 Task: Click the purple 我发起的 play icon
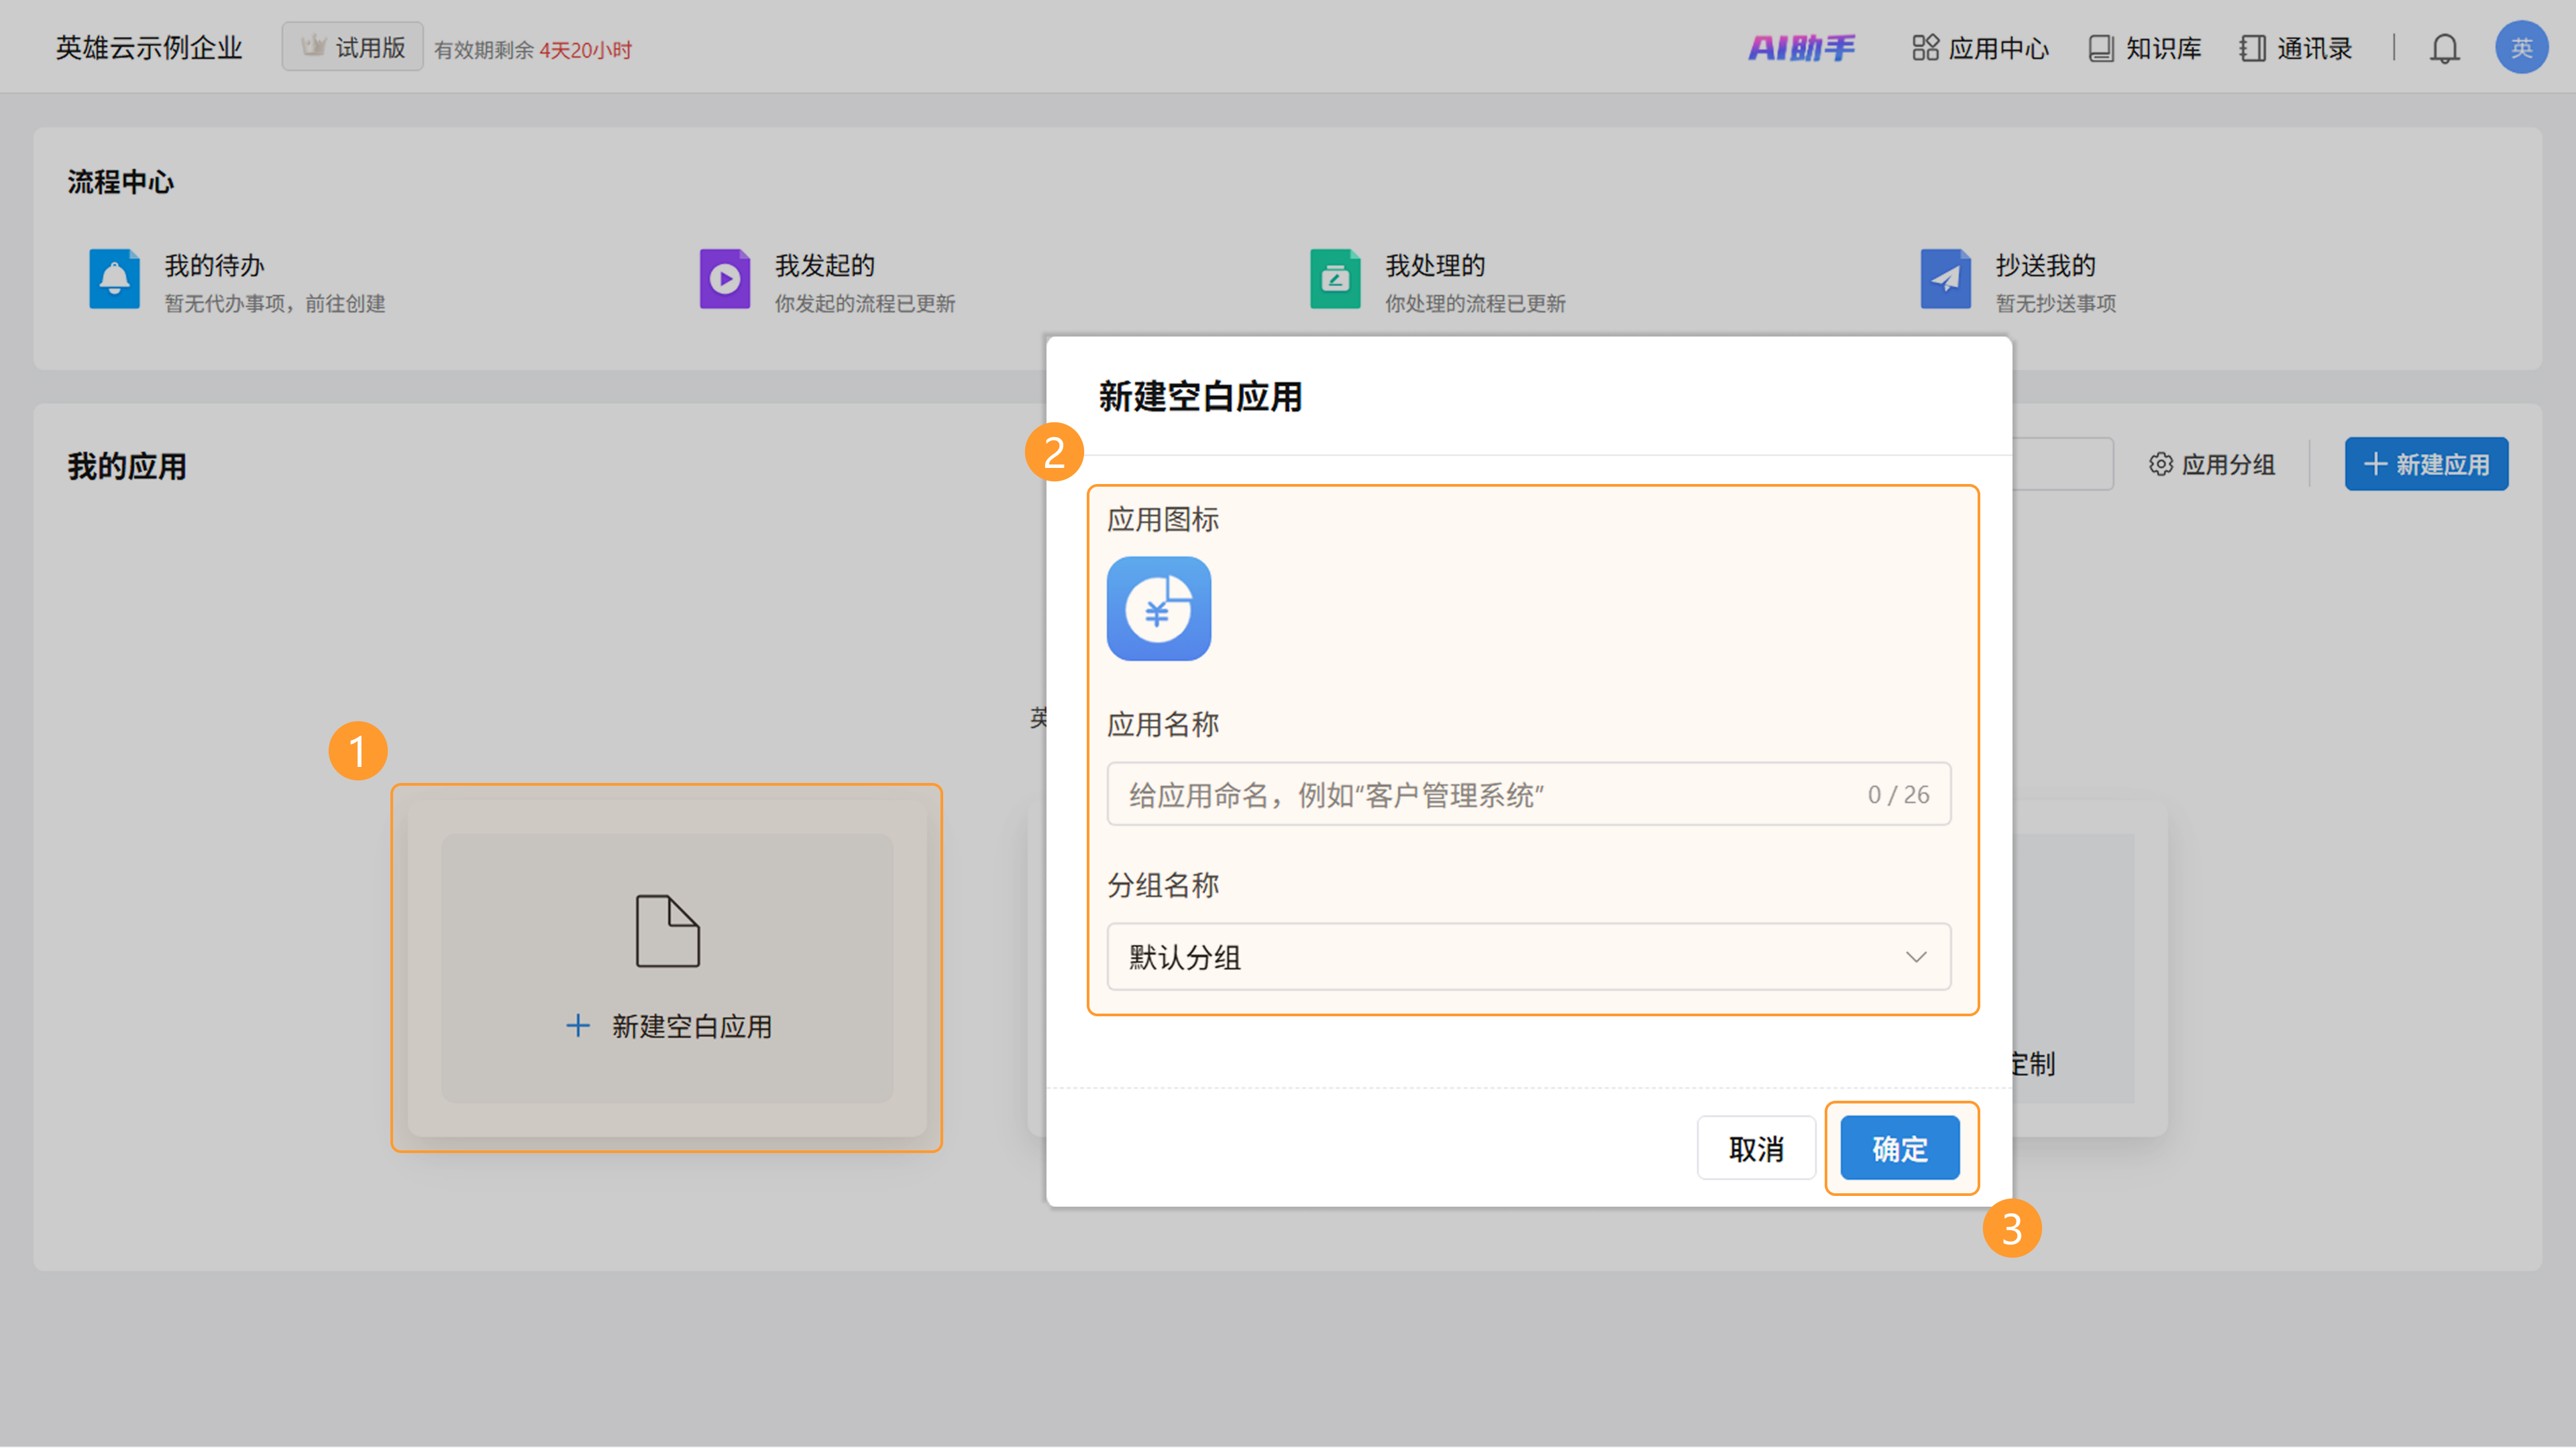(724, 279)
